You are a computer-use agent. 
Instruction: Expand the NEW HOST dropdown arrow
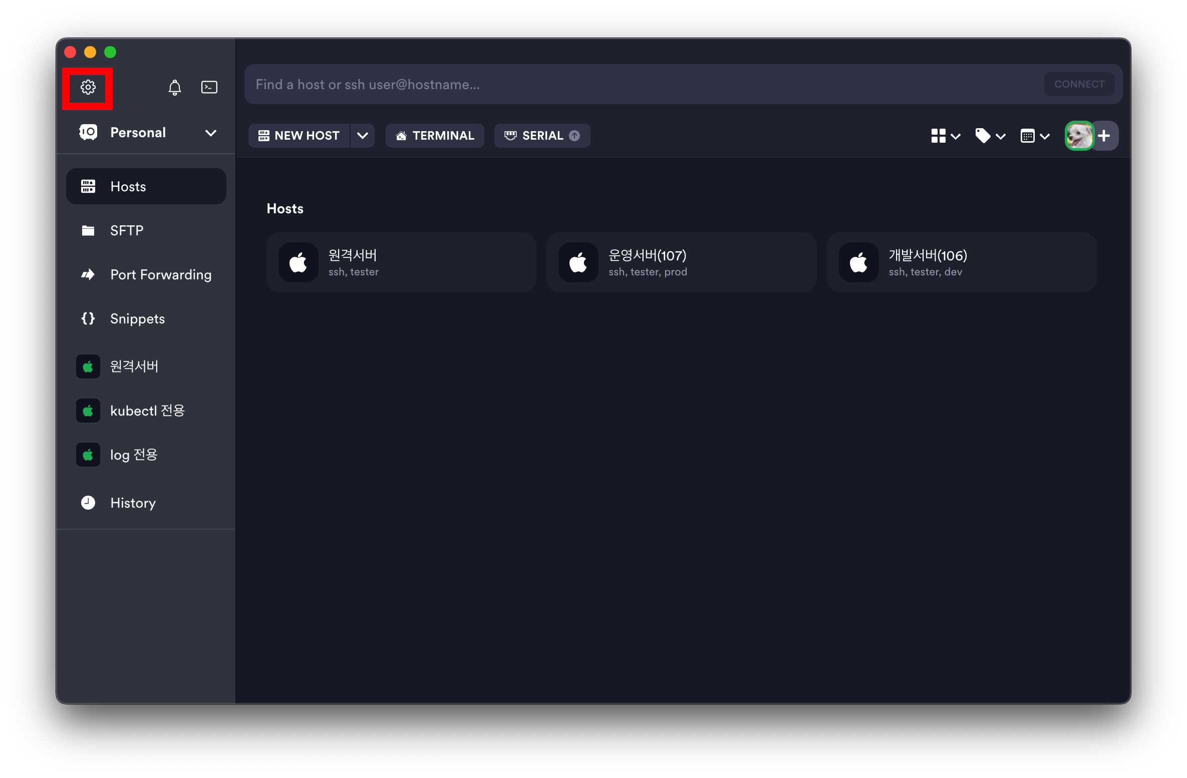[363, 136]
